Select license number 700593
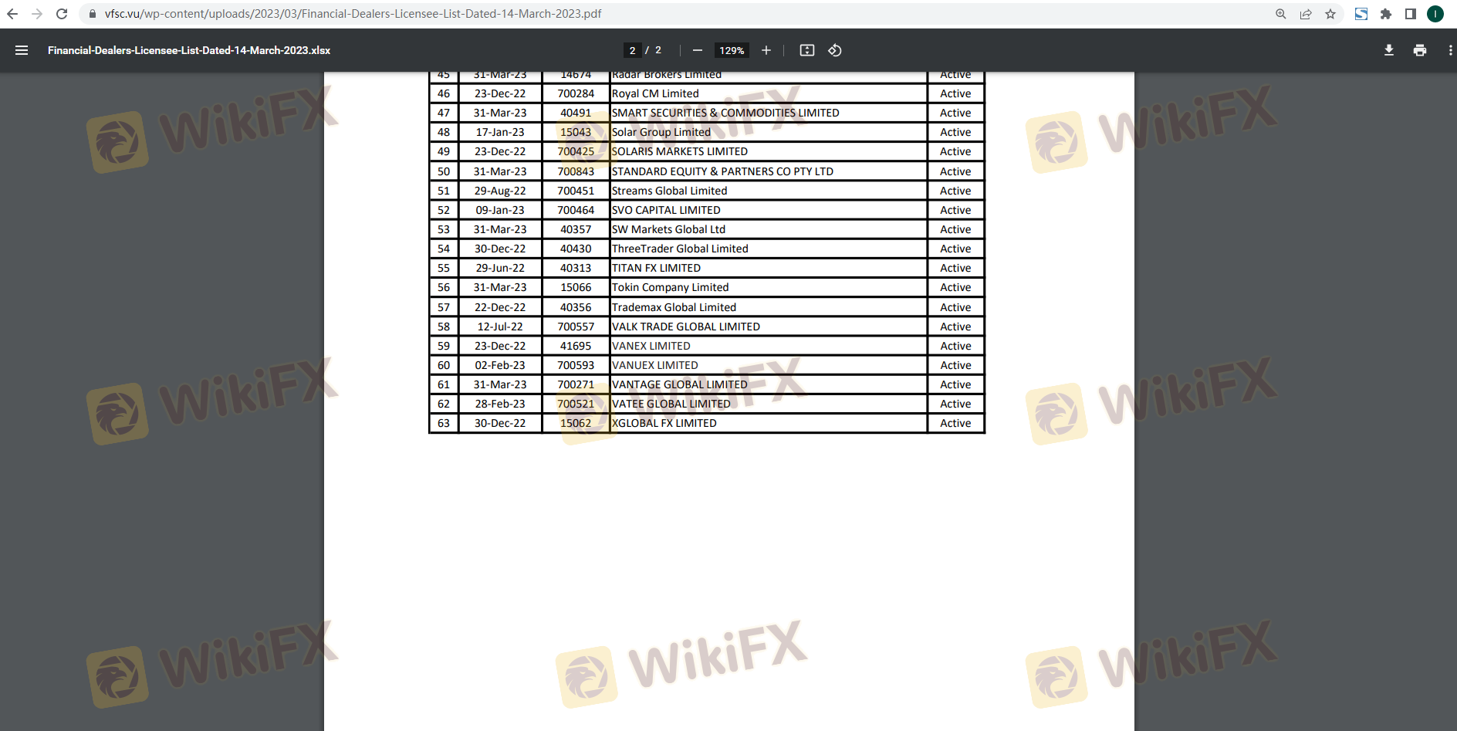Viewport: 1457px width, 731px height. coord(576,365)
